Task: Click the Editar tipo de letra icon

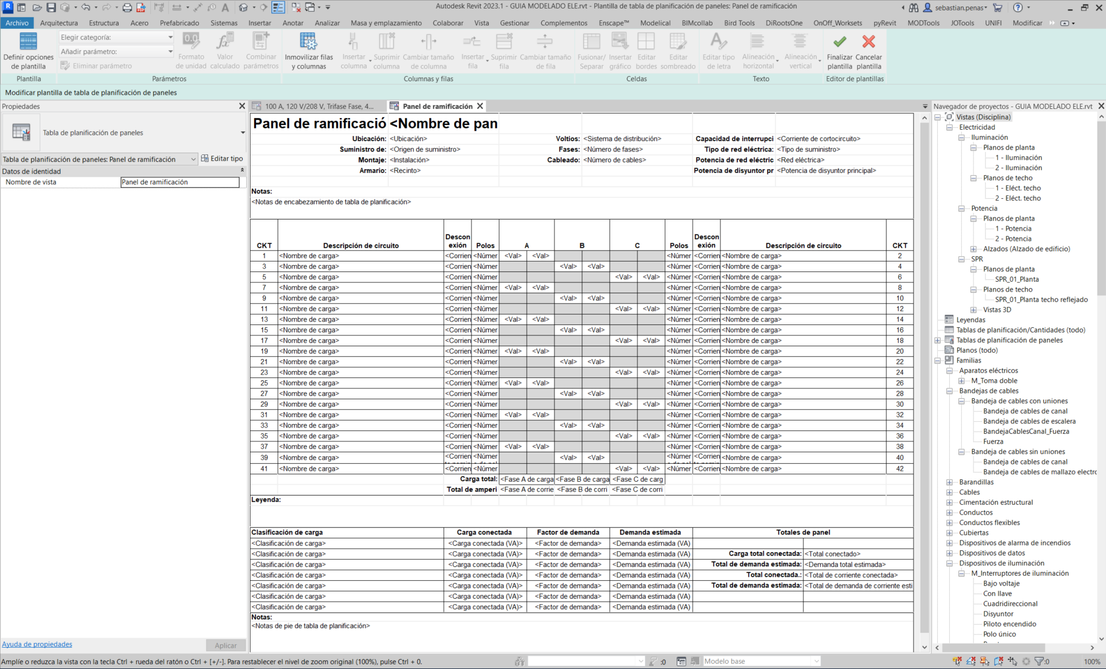Action: 718,41
